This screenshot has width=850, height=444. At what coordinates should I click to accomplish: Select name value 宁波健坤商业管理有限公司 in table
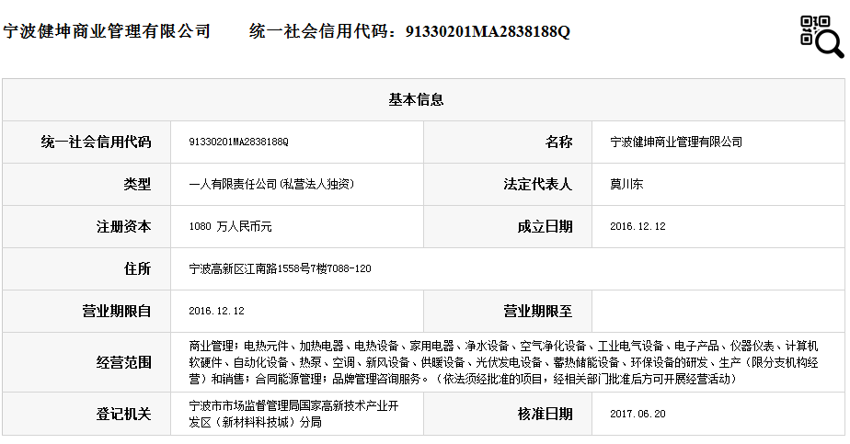(676, 142)
